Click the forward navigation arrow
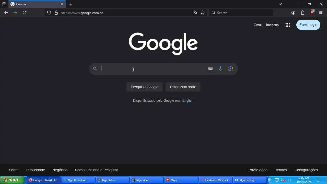 point(15,13)
